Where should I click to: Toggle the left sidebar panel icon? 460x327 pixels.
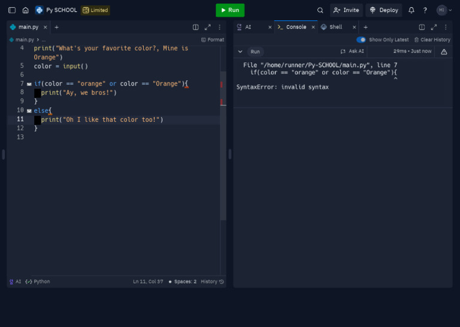pyautogui.click(x=12, y=10)
